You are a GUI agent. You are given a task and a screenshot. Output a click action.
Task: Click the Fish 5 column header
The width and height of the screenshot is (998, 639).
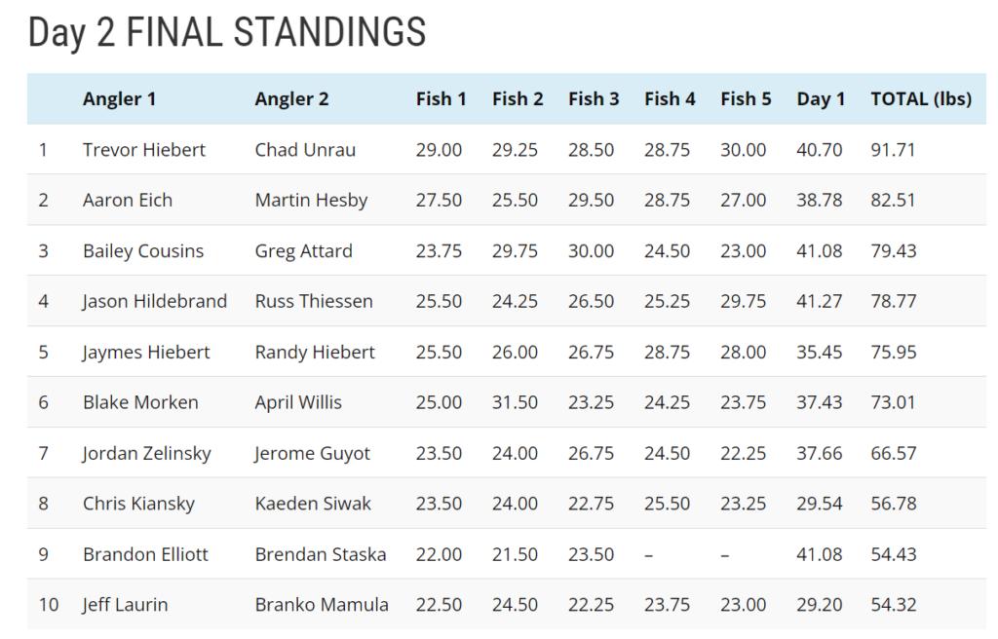coord(746,98)
